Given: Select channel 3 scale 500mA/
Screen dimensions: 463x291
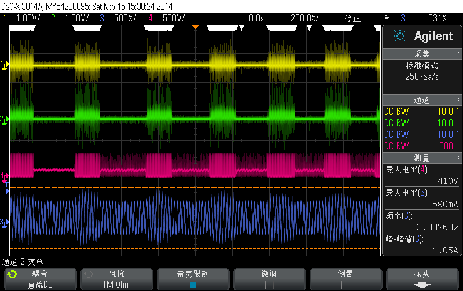Looking at the screenshot, I should [125, 19].
